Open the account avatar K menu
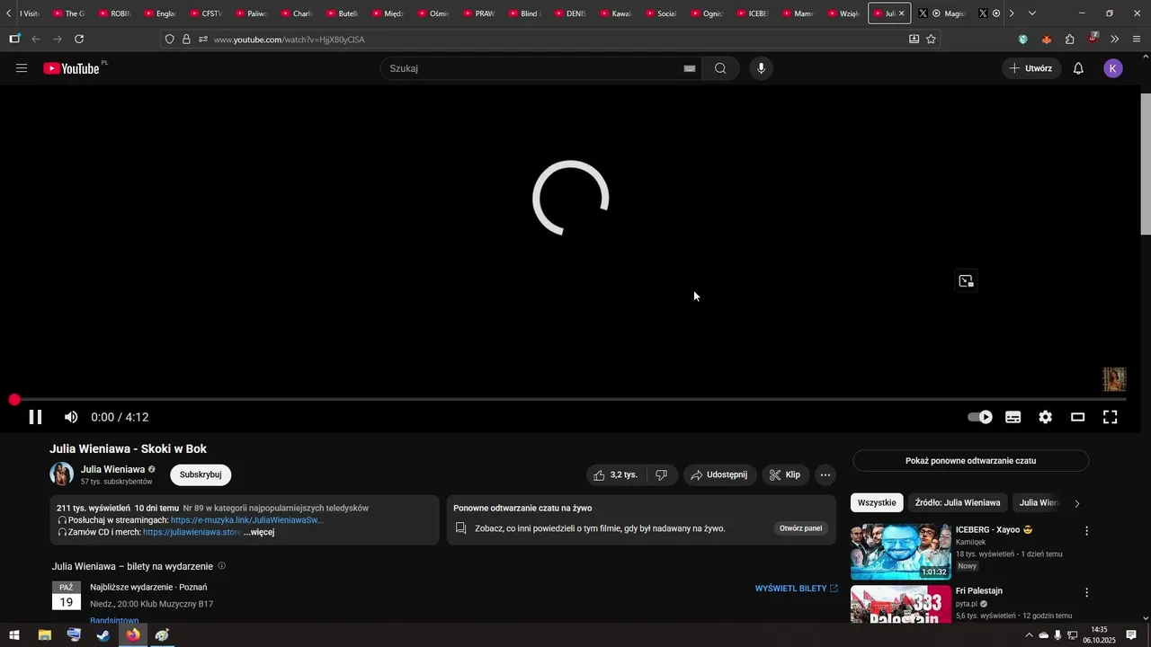Image resolution: width=1151 pixels, height=647 pixels. [1113, 68]
